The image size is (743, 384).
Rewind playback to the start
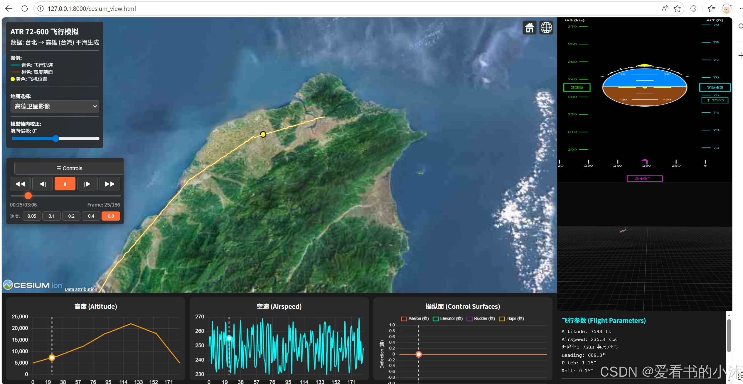tap(20, 184)
